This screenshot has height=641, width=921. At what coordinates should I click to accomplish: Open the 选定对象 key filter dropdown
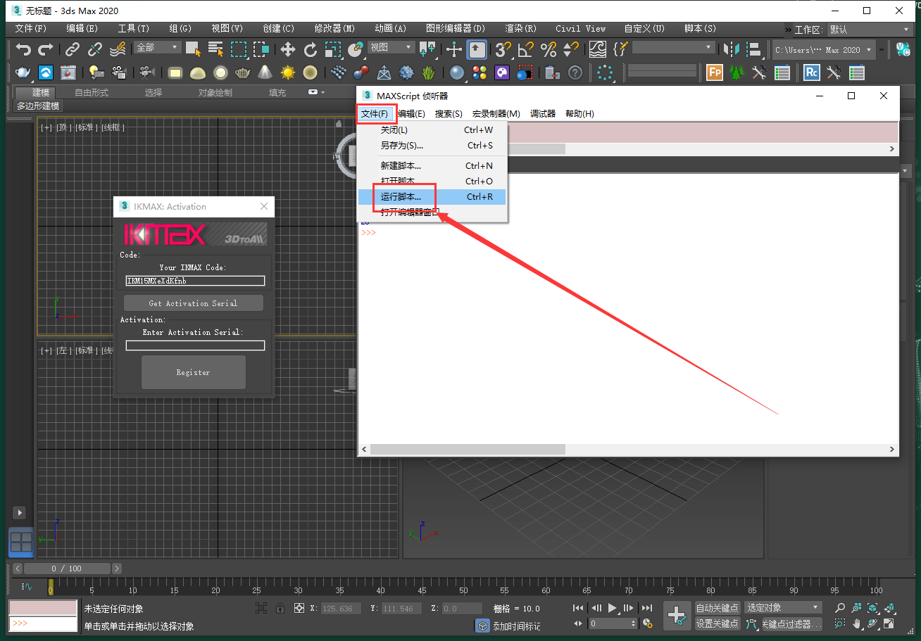[784, 608]
